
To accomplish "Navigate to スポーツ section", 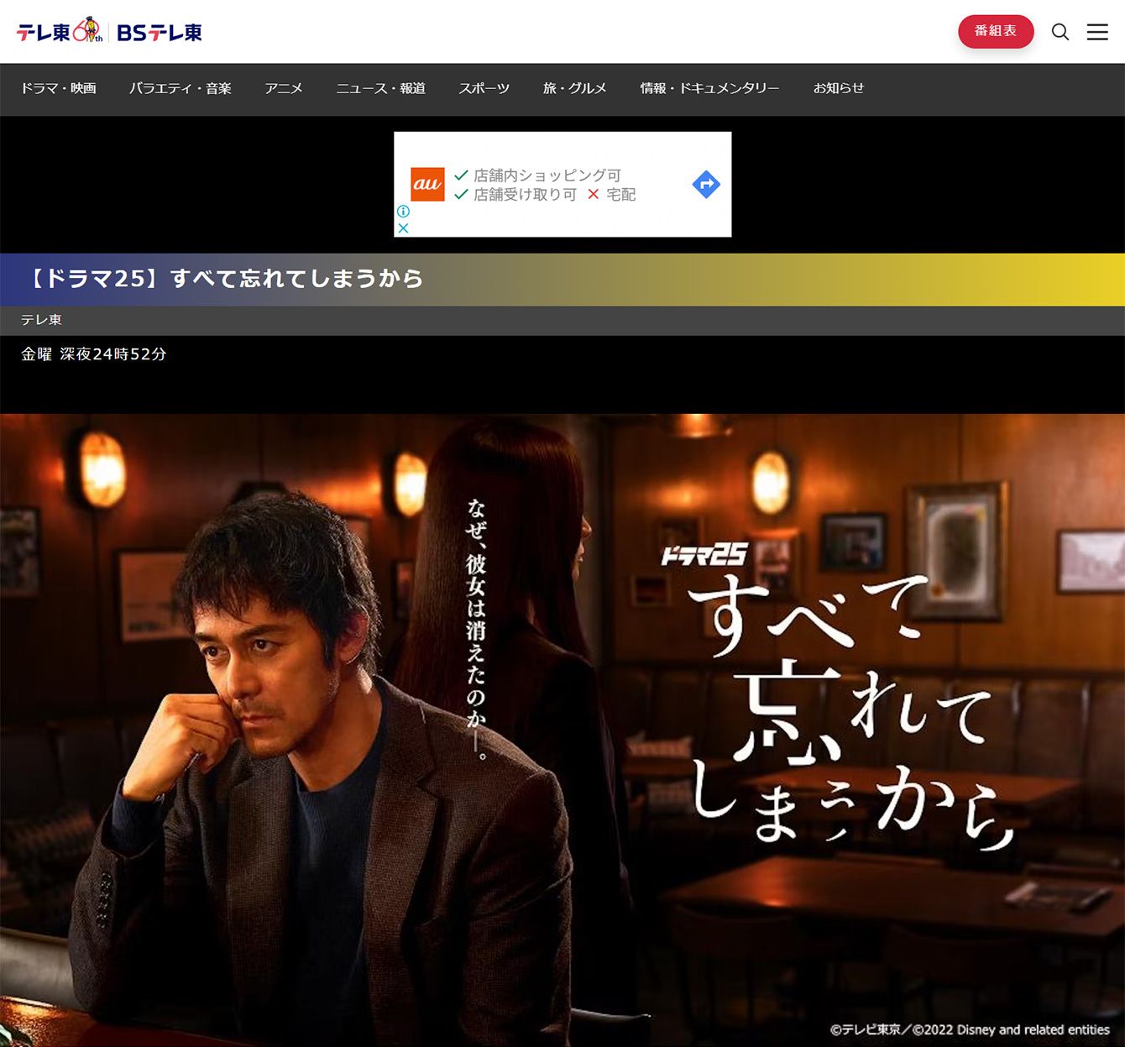I will [x=484, y=88].
